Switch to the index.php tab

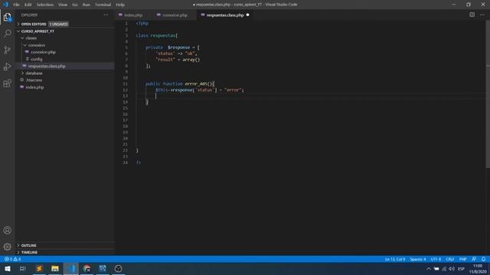click(133, 15)
